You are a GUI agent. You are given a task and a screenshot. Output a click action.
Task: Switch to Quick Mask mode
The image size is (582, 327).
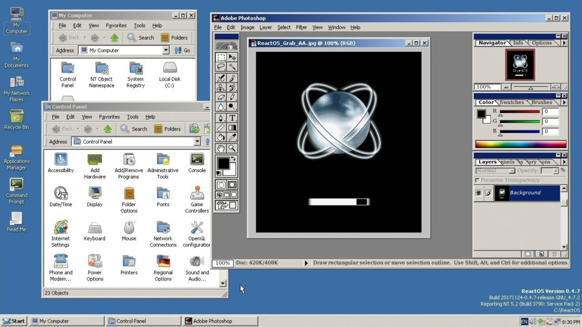[x=232, y=185]
